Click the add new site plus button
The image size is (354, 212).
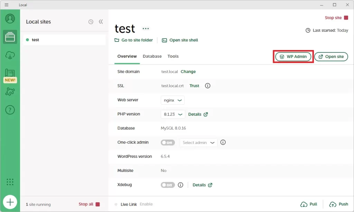coord(10,202)
